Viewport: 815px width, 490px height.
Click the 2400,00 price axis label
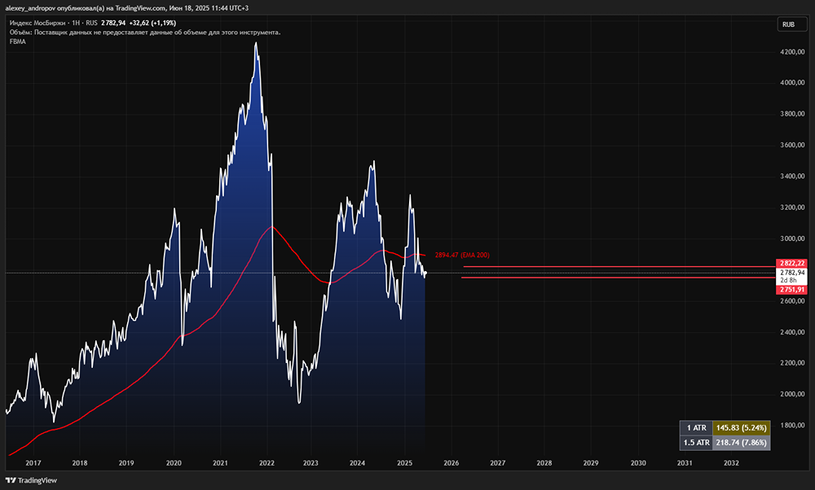(792, 332)
